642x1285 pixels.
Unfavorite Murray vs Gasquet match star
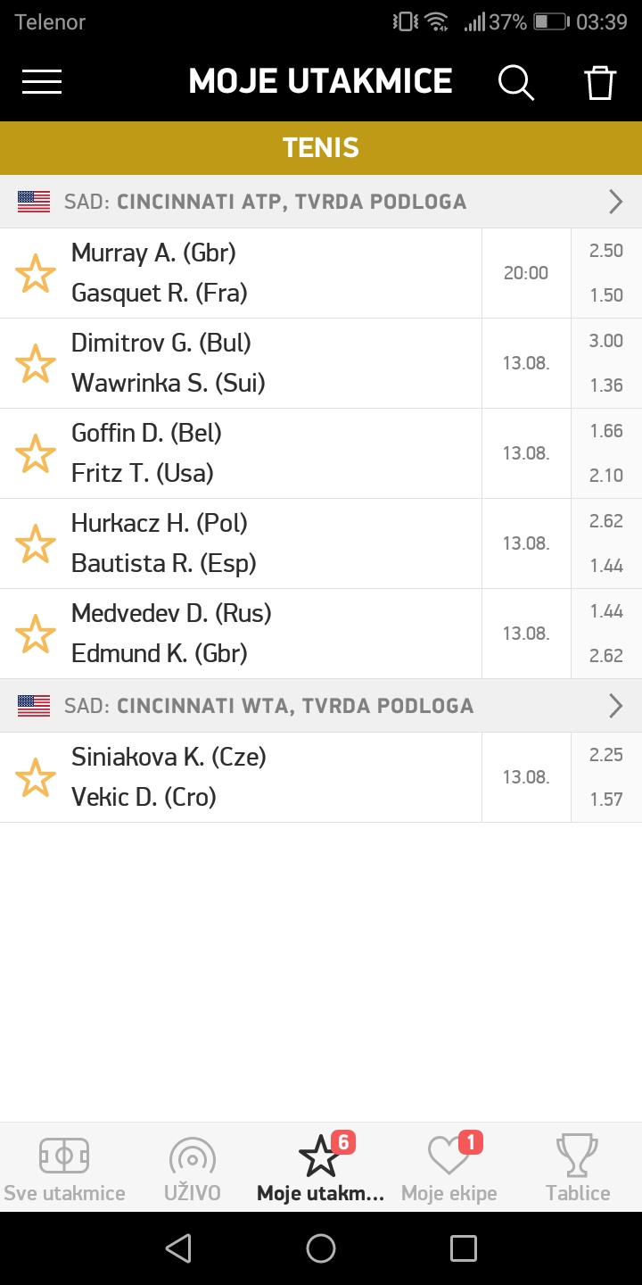pyautogui.click(x=36, y=273)
